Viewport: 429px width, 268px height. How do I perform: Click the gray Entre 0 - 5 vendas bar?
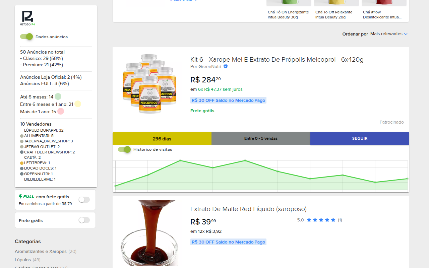(261, 138)
